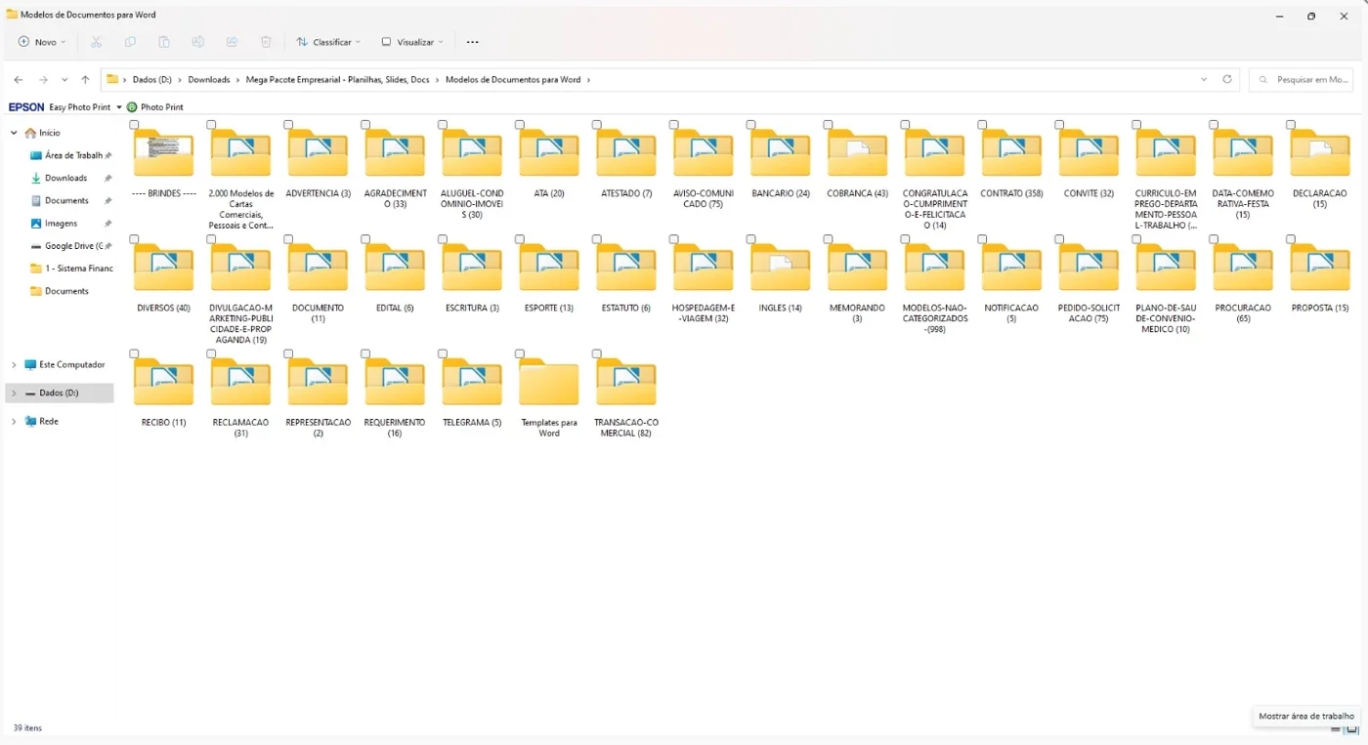Open the Templates para Word folder
Image resolution: width=1368 pixels, height=745 pixels.
549,383
